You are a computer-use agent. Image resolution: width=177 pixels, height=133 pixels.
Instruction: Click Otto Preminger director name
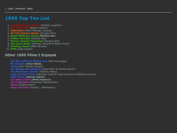click(x=58, y=61)
